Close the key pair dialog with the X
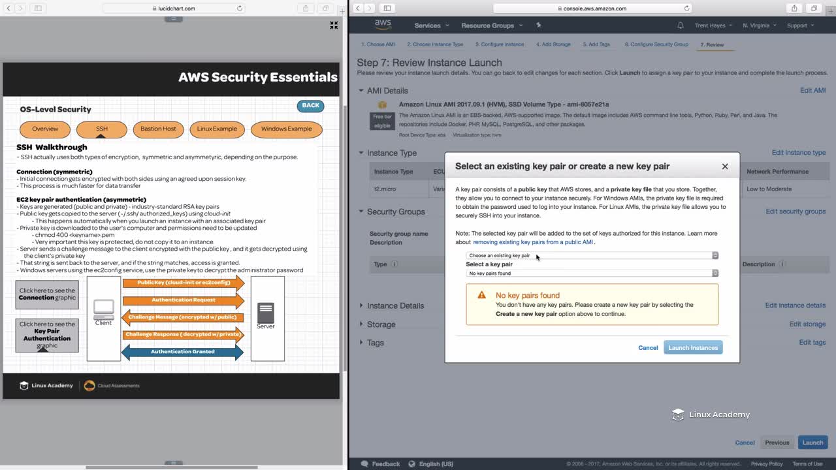This screenshot has width=836, height=470. coord(725,166)
